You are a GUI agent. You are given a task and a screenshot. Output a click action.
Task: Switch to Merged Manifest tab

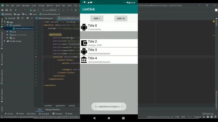[x=53, y=109]
